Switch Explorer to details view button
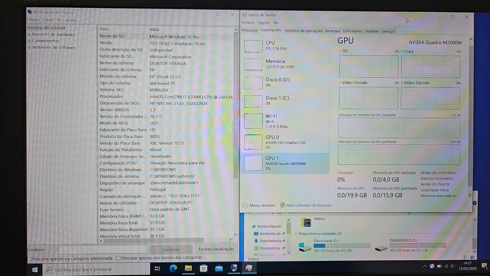This screenshot has height=276, width=490. [x=466, y=257]
